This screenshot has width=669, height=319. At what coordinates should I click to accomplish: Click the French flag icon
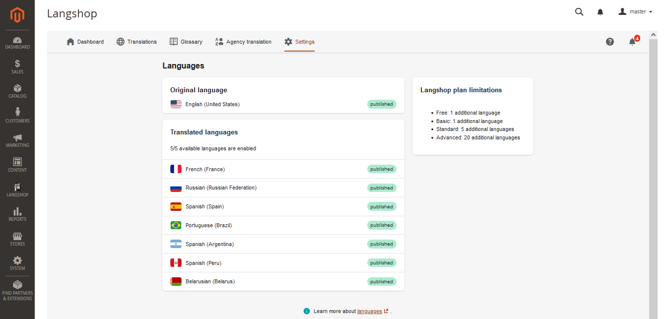tap(176, 169)
